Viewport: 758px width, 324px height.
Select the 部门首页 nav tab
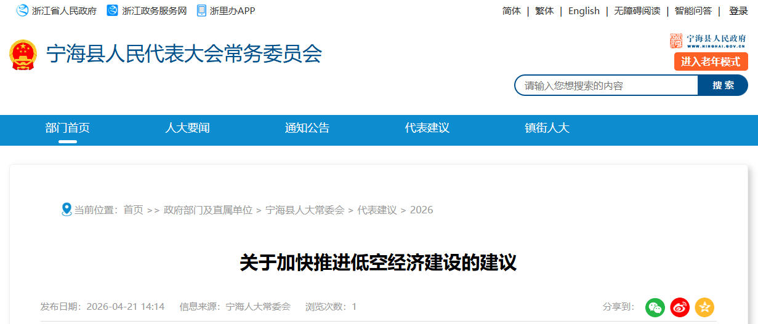tap(68, 128)
